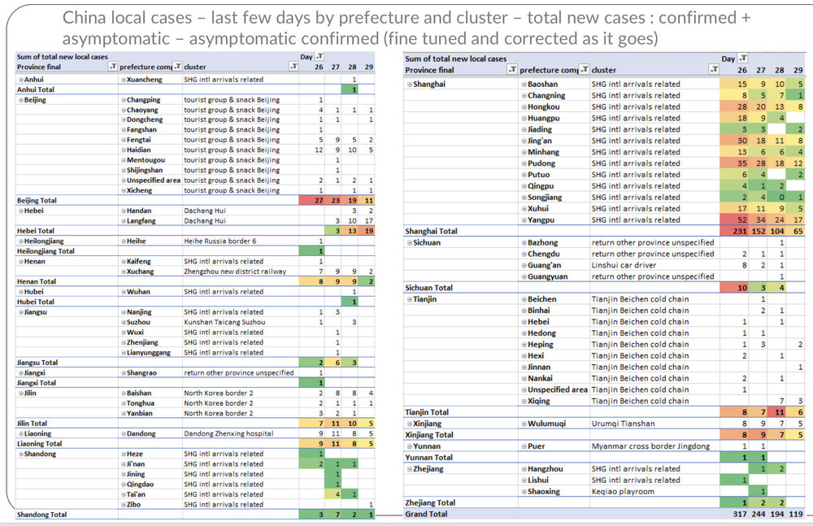Collapse the Beijing province group
The height and width of the screenshot is (526, 813).
[20, 100]
